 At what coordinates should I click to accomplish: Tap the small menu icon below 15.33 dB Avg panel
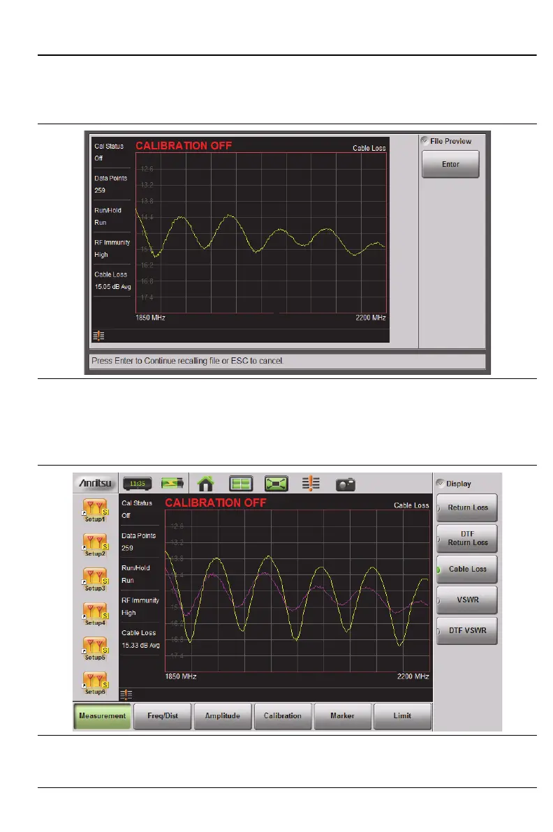126,694
